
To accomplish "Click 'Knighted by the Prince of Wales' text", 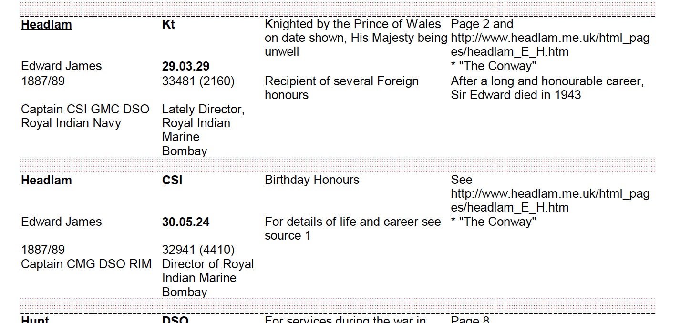I will pos(353,24).
